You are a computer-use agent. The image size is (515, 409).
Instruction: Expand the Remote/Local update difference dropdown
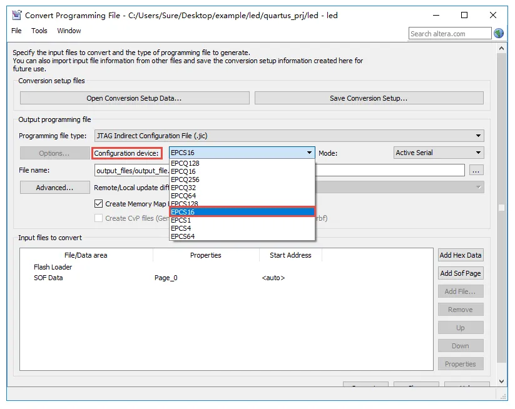point(478,187)
